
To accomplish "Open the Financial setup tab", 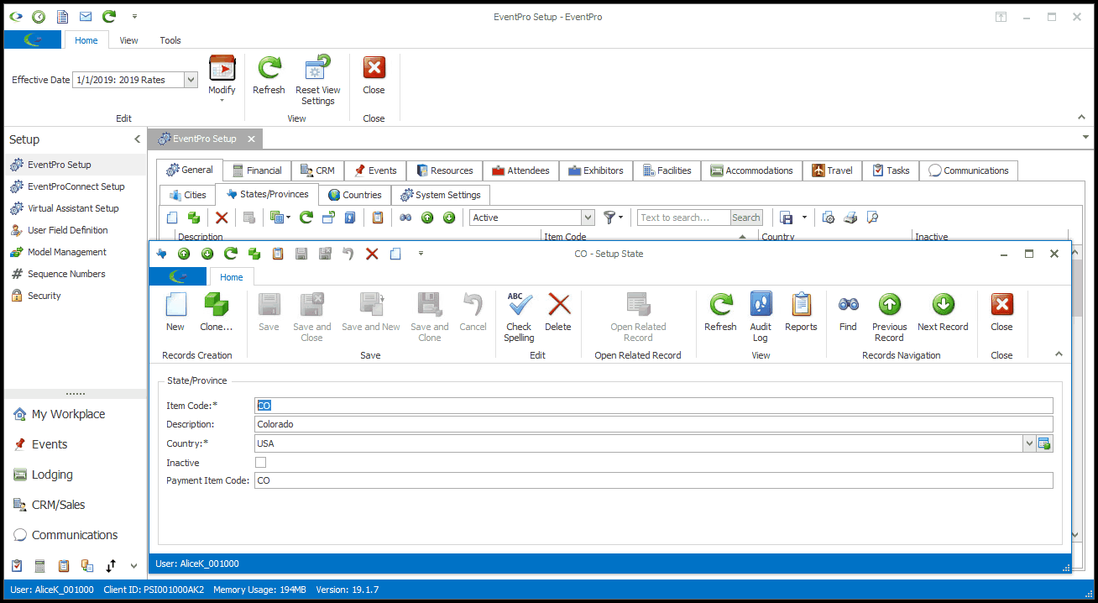I will [x=258, y=170].
